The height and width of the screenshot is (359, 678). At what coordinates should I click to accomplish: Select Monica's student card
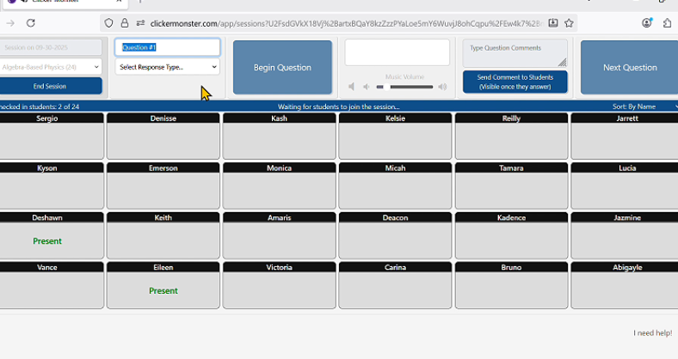280,186
